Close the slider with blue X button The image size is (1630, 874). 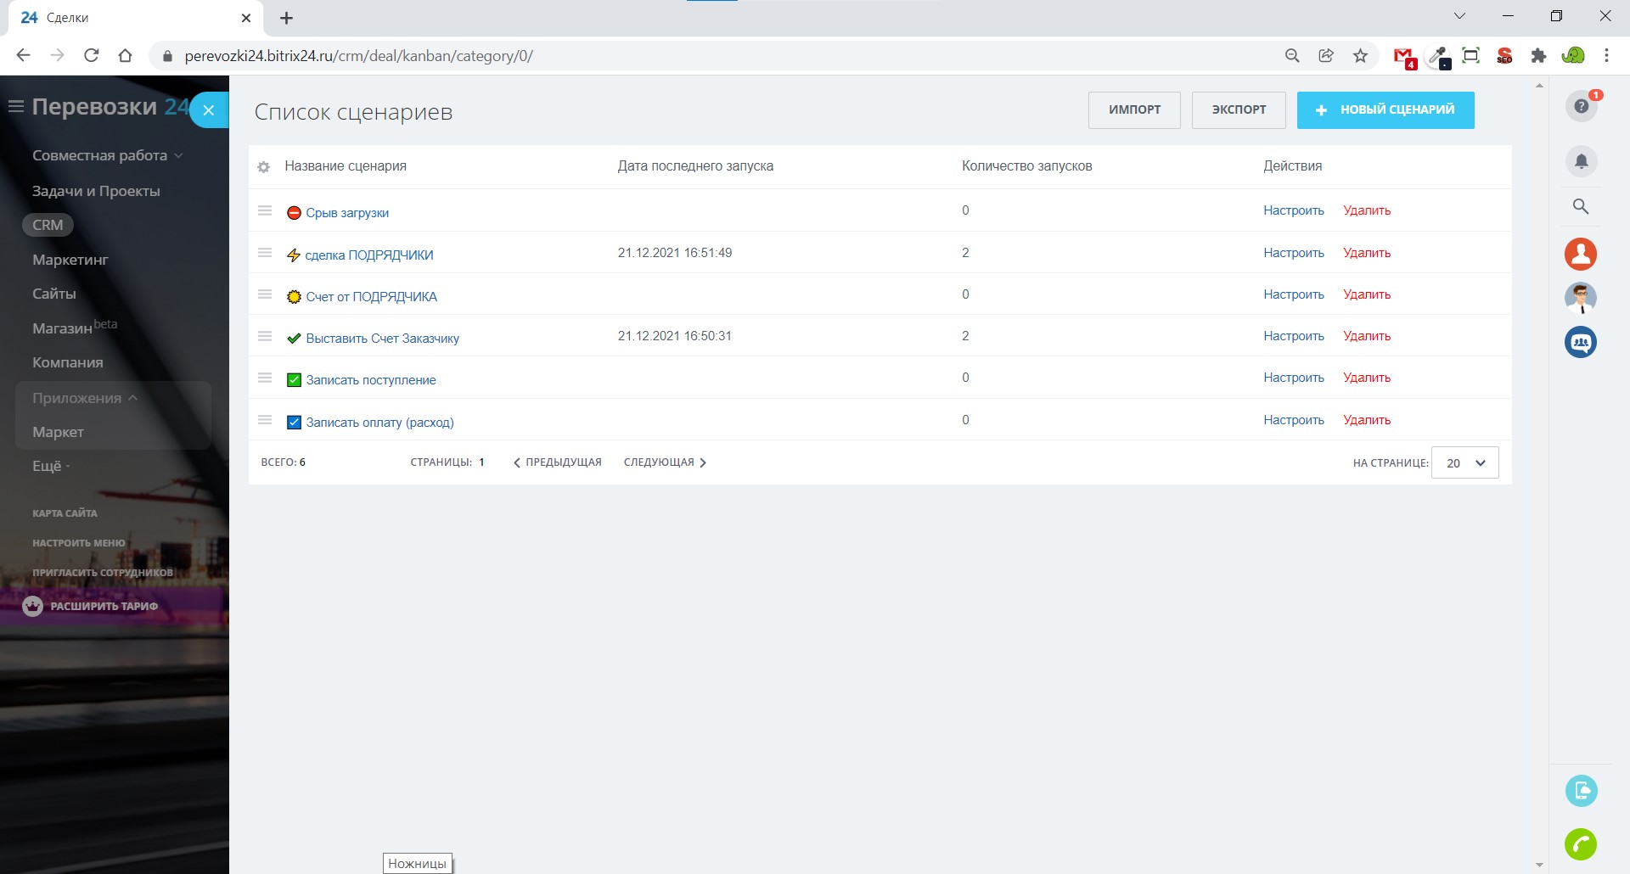pos(209,110)
